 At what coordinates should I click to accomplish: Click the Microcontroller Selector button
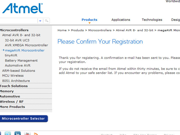(x=23, y=119)
